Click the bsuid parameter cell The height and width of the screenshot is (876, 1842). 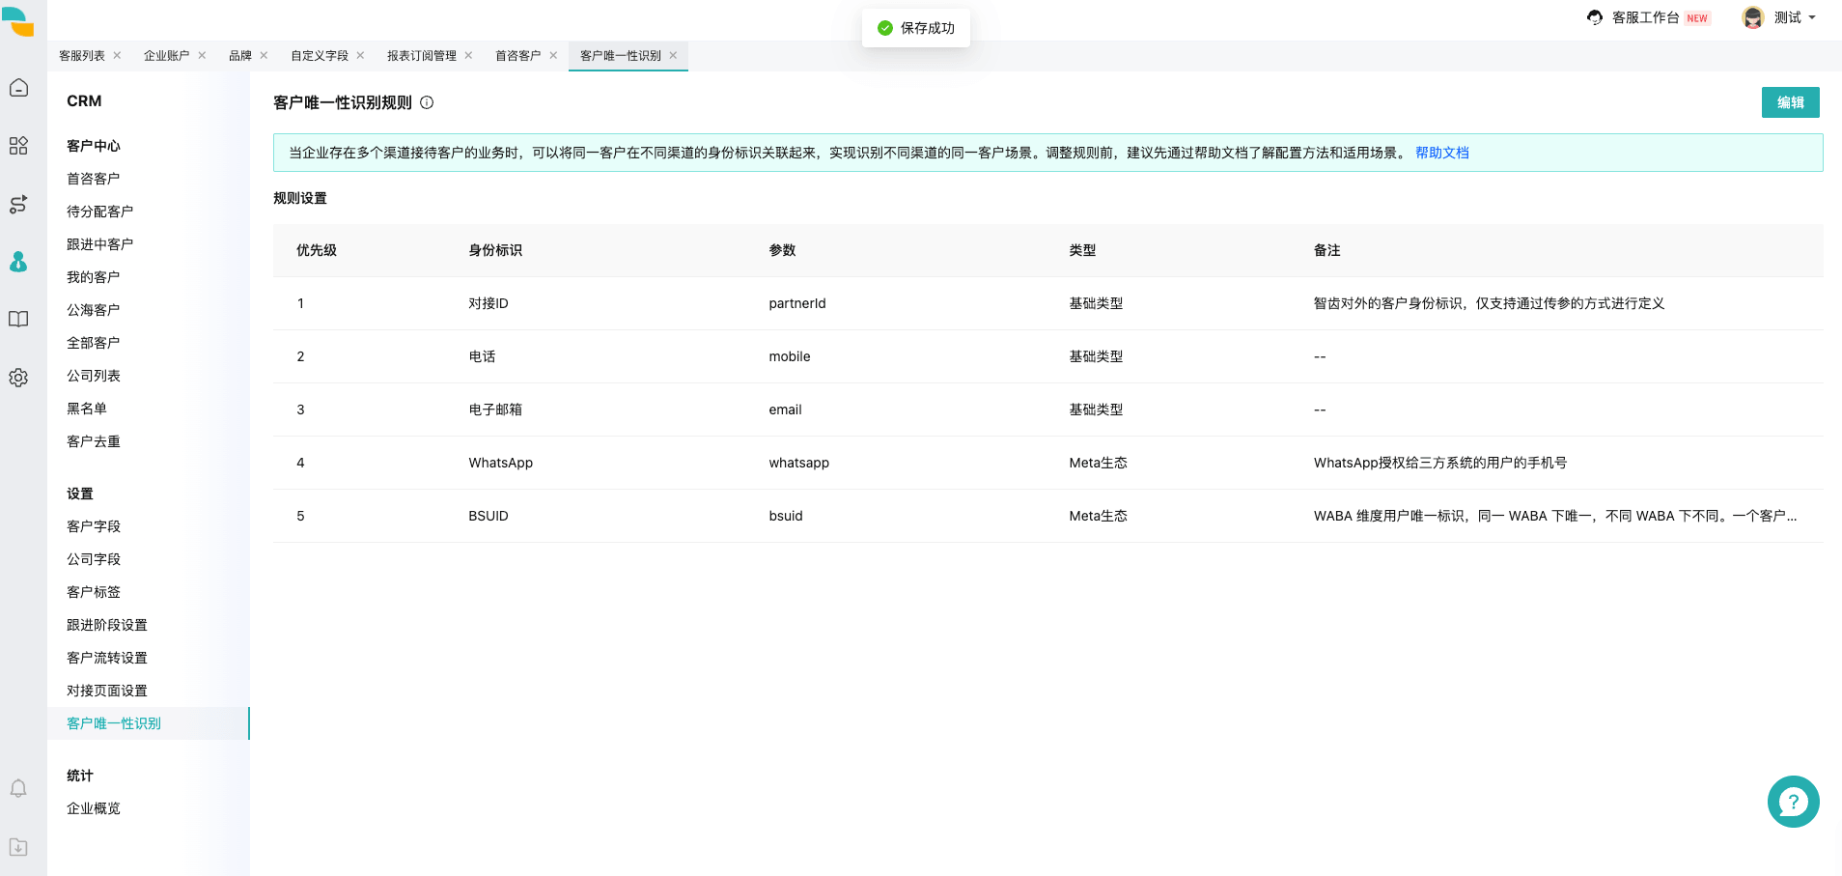(786, 516)
